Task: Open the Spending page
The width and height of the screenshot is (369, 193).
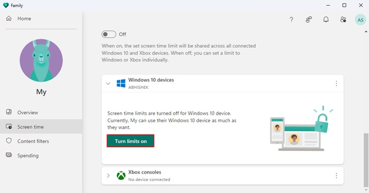Action: (41, 156)
